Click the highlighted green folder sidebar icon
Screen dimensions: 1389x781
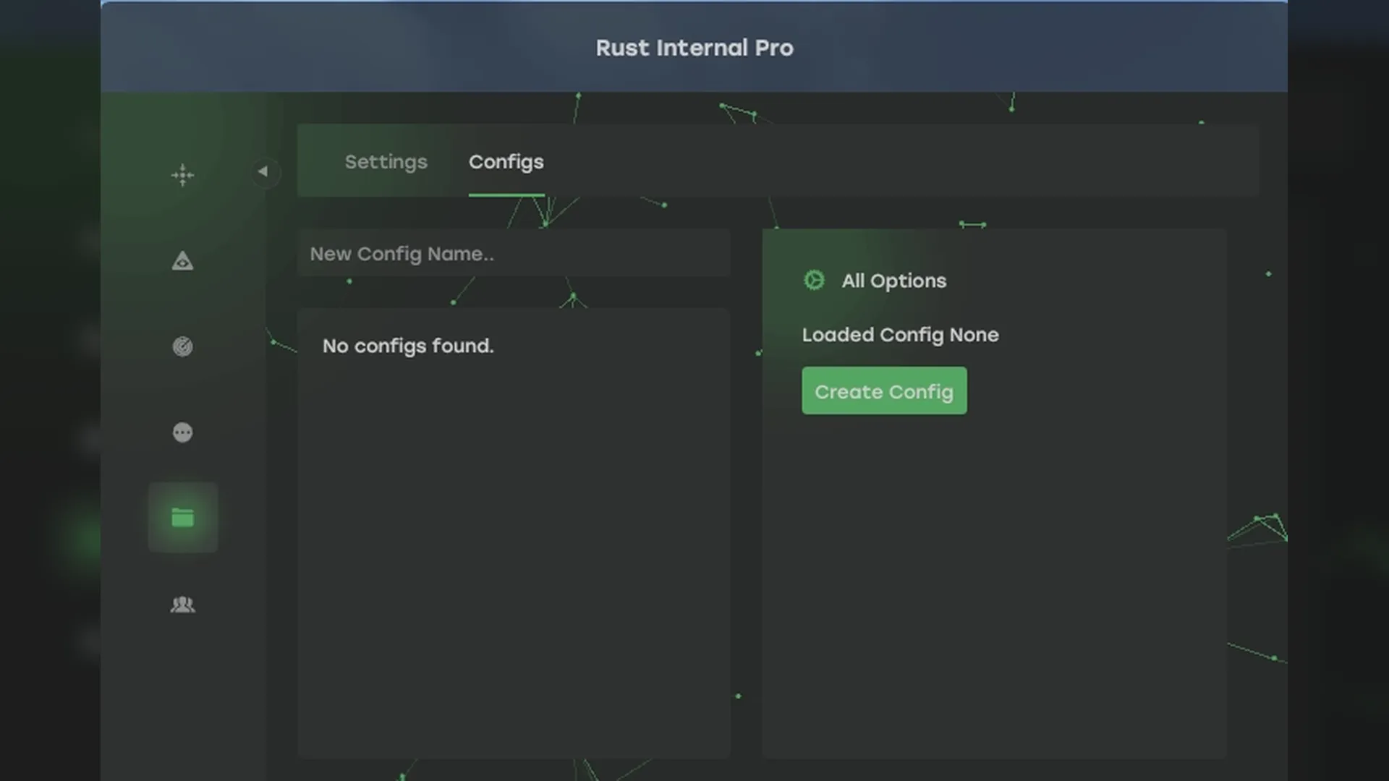182,518
